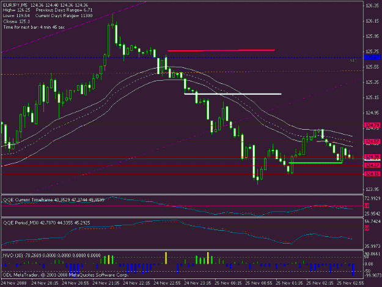Select the "Previous Days Range= 6.71" label
The image size is (382, 287).
click(x=64, y=10)
